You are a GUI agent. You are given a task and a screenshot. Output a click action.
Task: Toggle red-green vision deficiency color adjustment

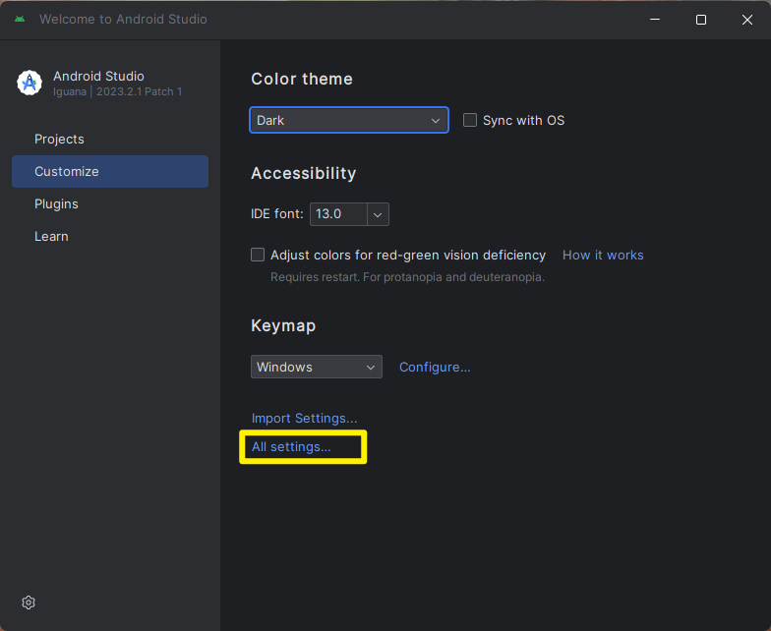258,255
